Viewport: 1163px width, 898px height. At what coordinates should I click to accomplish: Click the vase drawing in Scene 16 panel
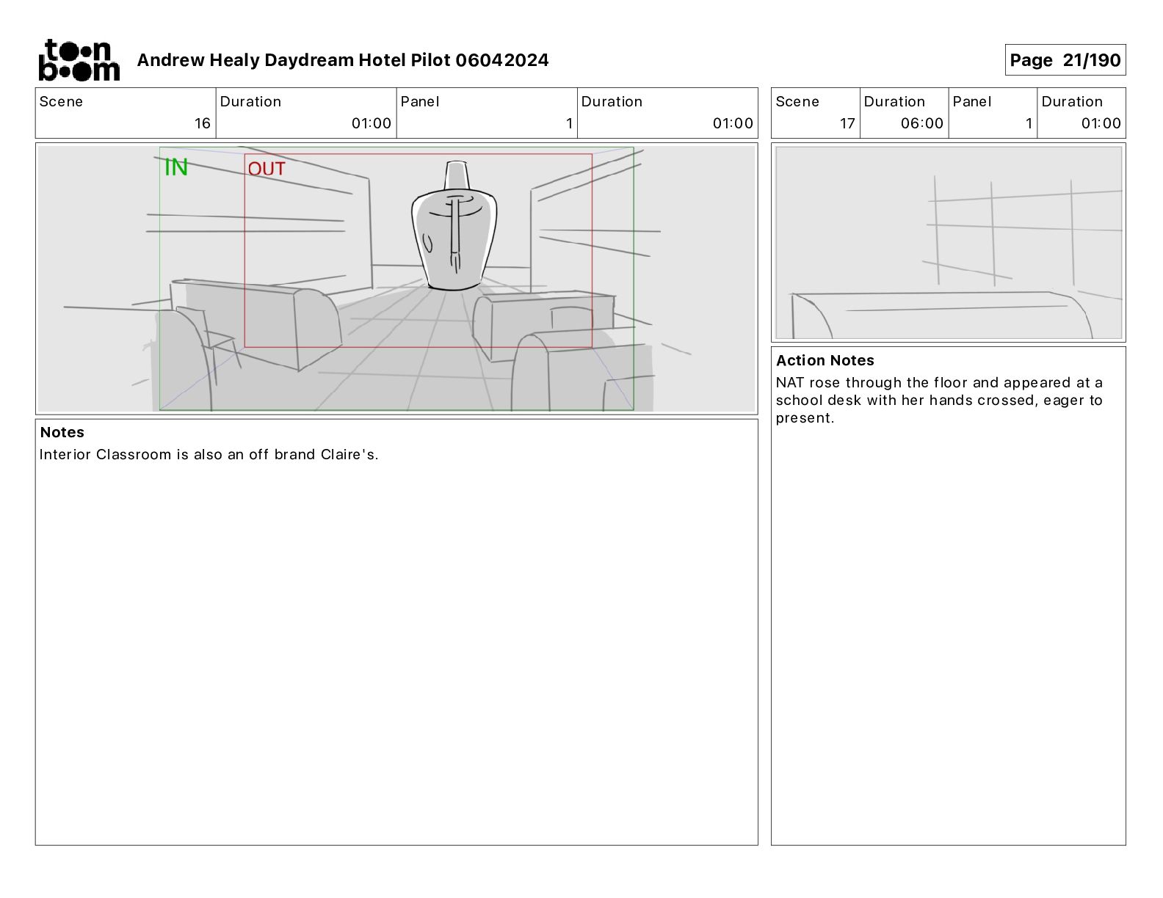click(454, 226)
